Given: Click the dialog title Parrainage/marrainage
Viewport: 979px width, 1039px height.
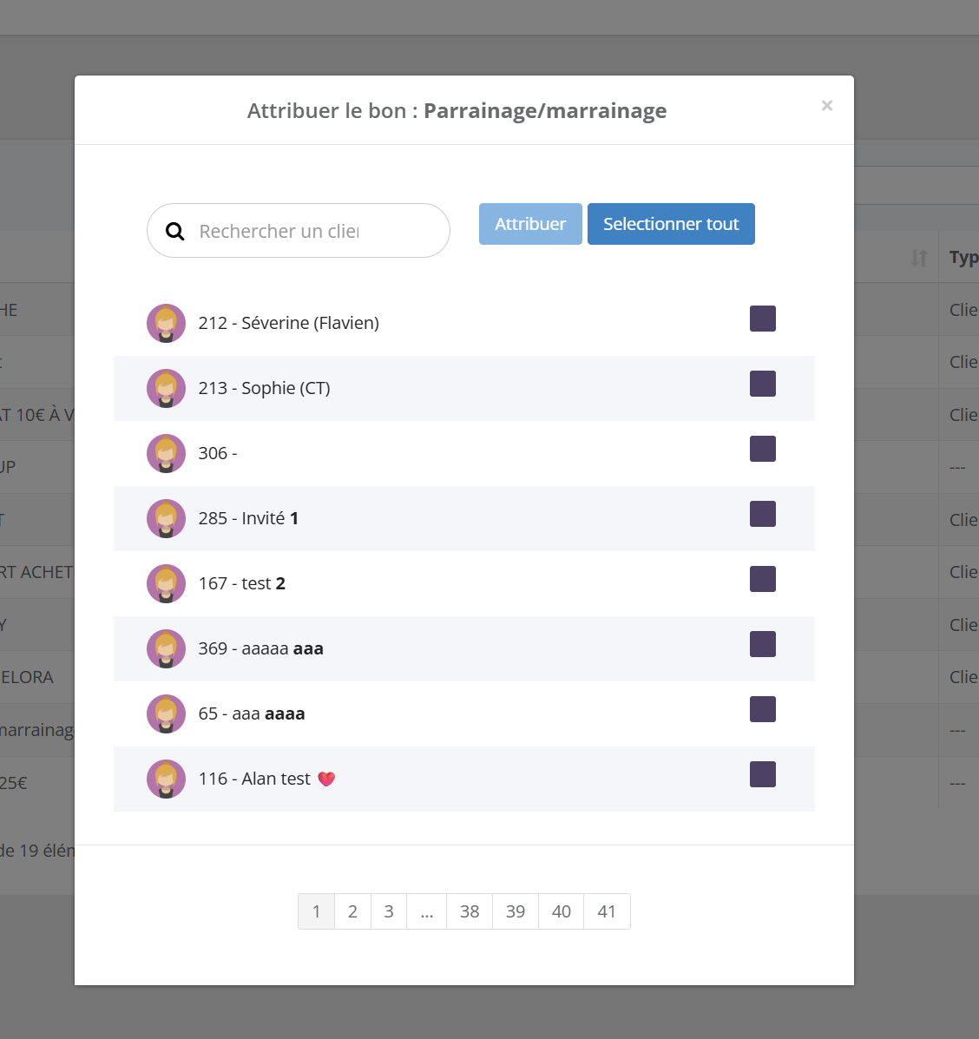Looking at the screenshot, I should [x=545, y=110].
